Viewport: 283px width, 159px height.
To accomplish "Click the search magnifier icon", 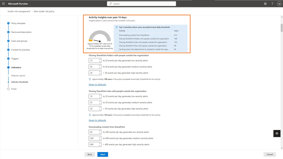I will (111, 4).
